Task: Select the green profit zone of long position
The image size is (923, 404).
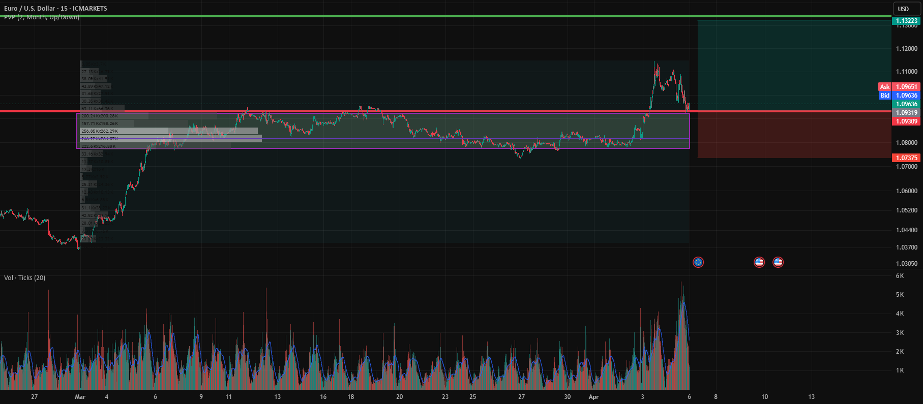Action: pos(794,65)
